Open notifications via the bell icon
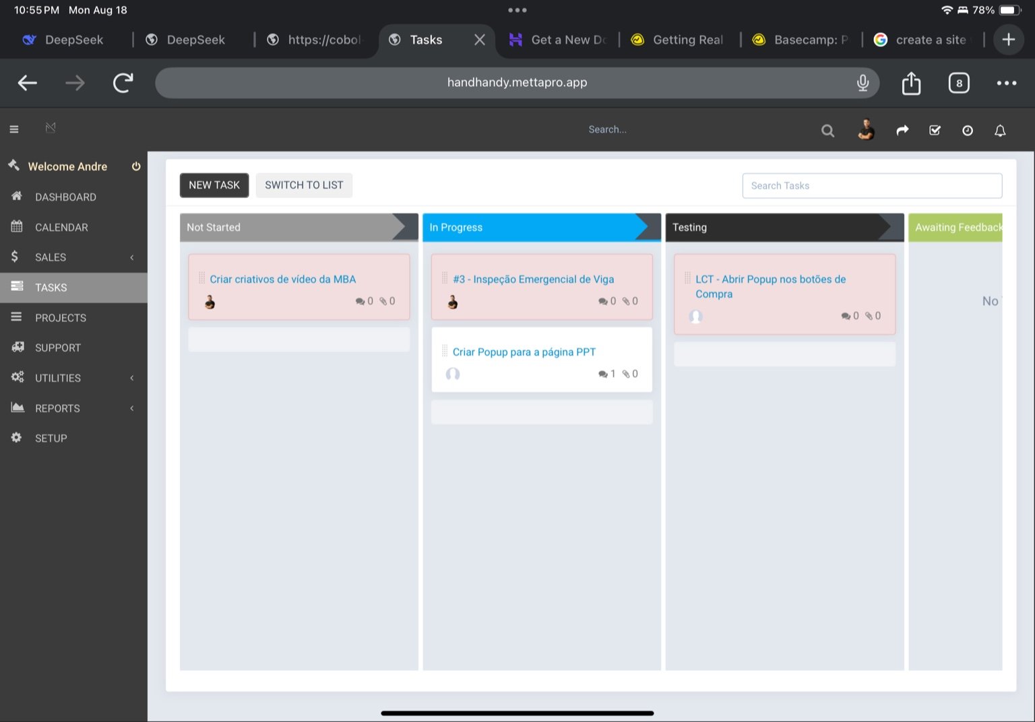This screenshot has height=722, width=1035. coord(1000,130)
